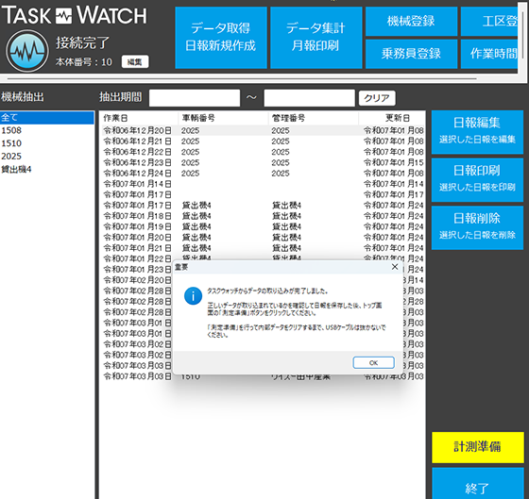The image size is (529, 499).
Task: Close the 重要 dialog with X
Action: 395,267
